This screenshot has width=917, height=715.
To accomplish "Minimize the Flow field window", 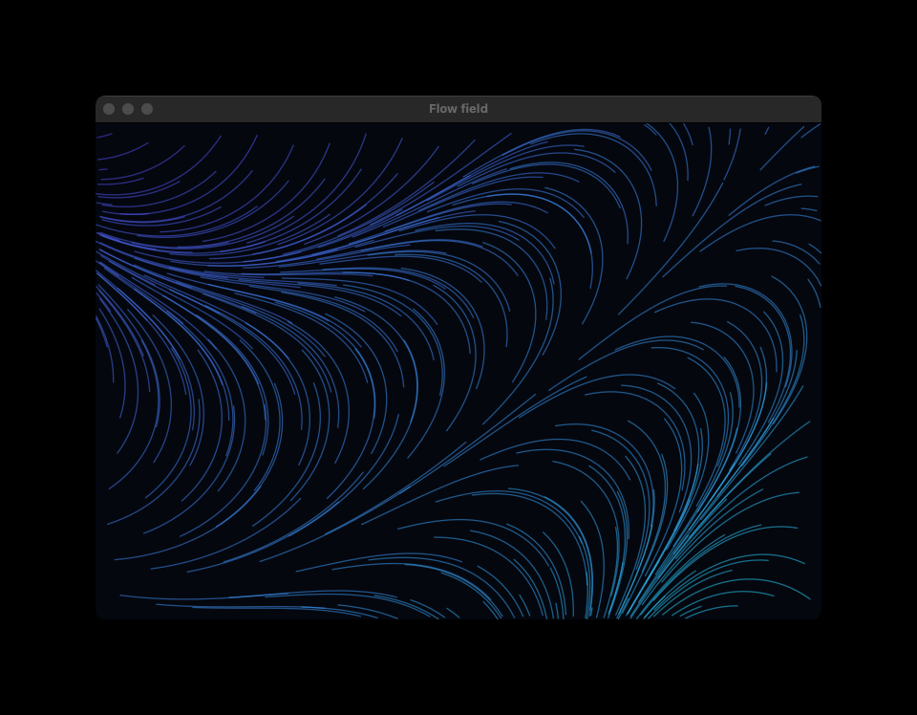I will 128,109.
